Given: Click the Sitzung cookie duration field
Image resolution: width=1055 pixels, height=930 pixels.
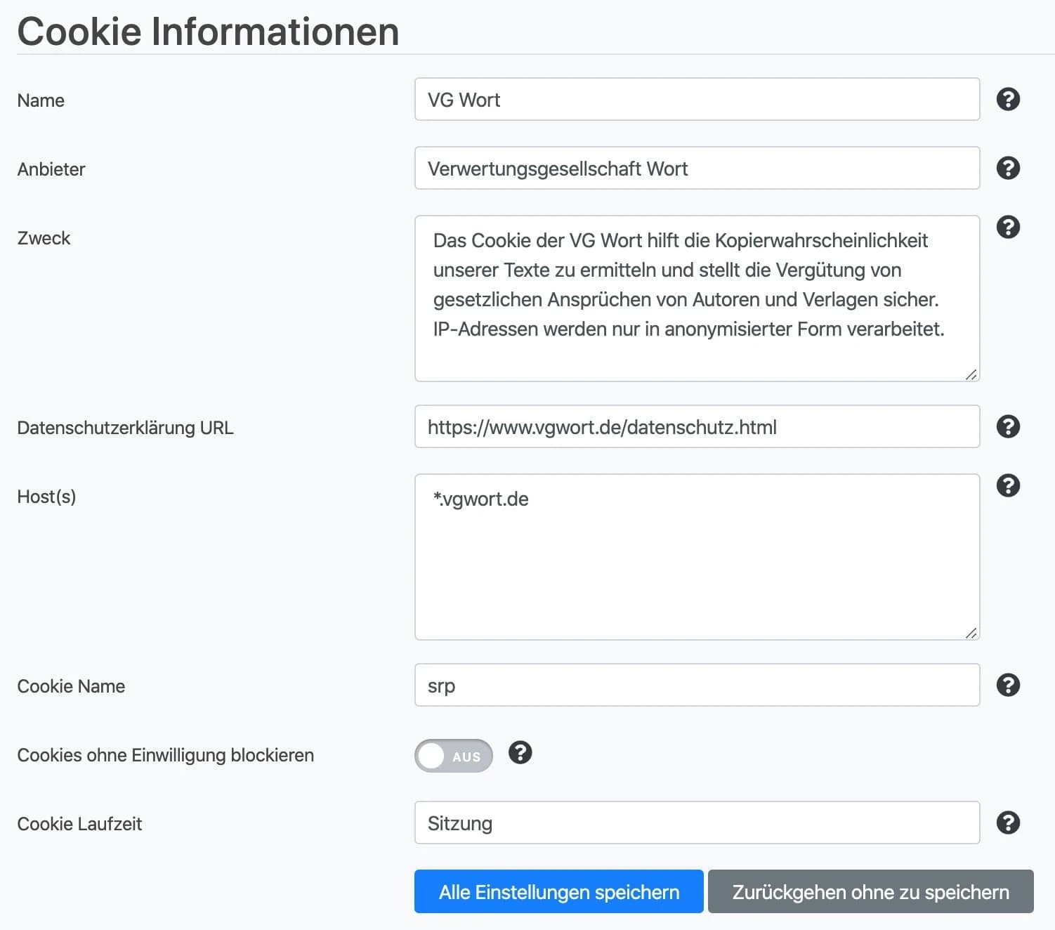Looking at the screenshot, I should click(697, 823).
